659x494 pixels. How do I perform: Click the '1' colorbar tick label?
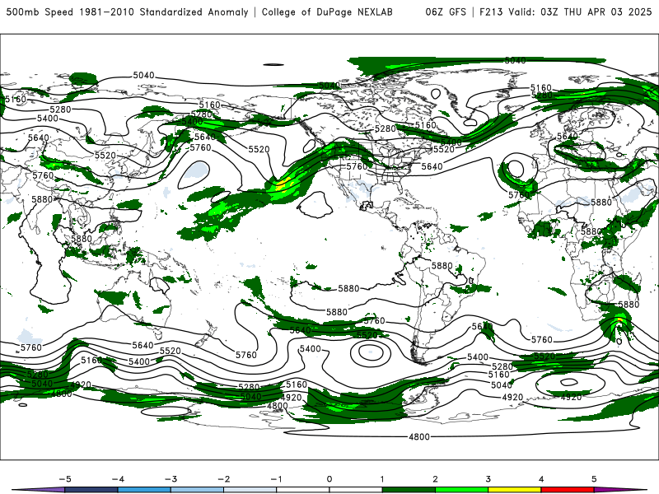coord(382,479)
